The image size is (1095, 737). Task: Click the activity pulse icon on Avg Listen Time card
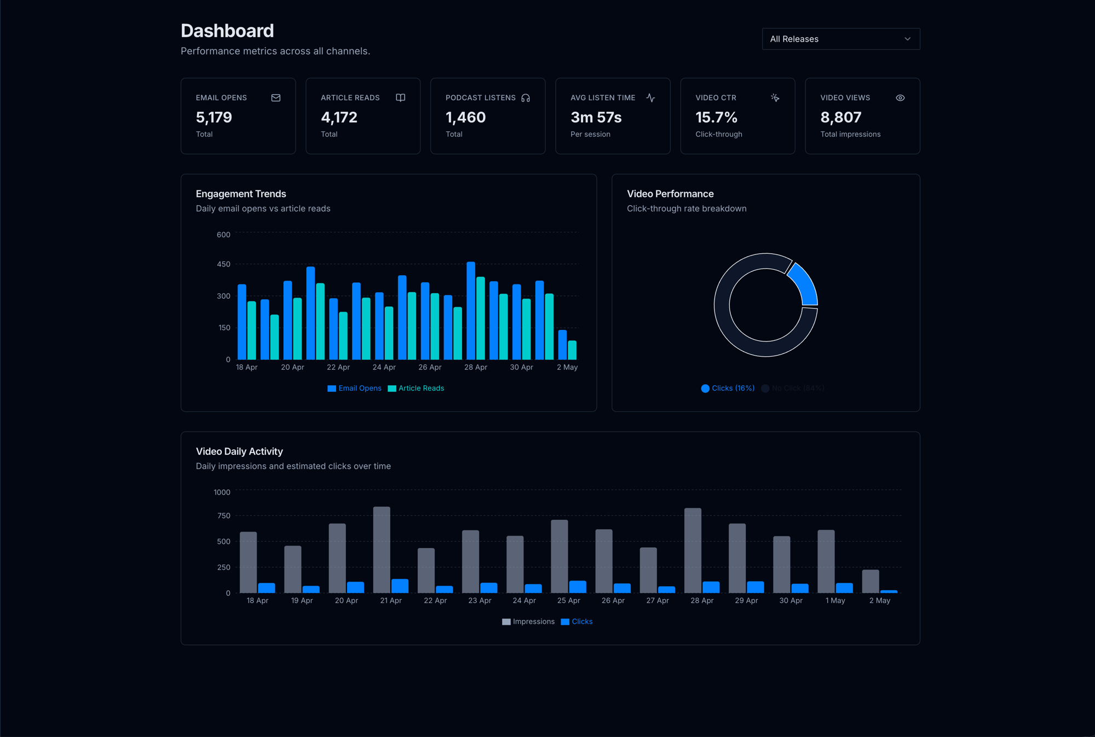tap(650, 98)
